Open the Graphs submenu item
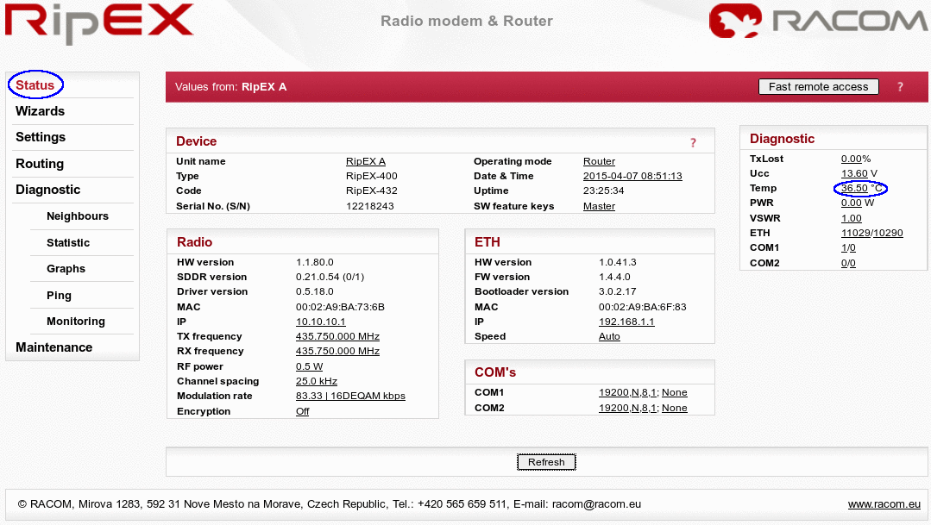This screenshot has height=525, width=931. 66,269
